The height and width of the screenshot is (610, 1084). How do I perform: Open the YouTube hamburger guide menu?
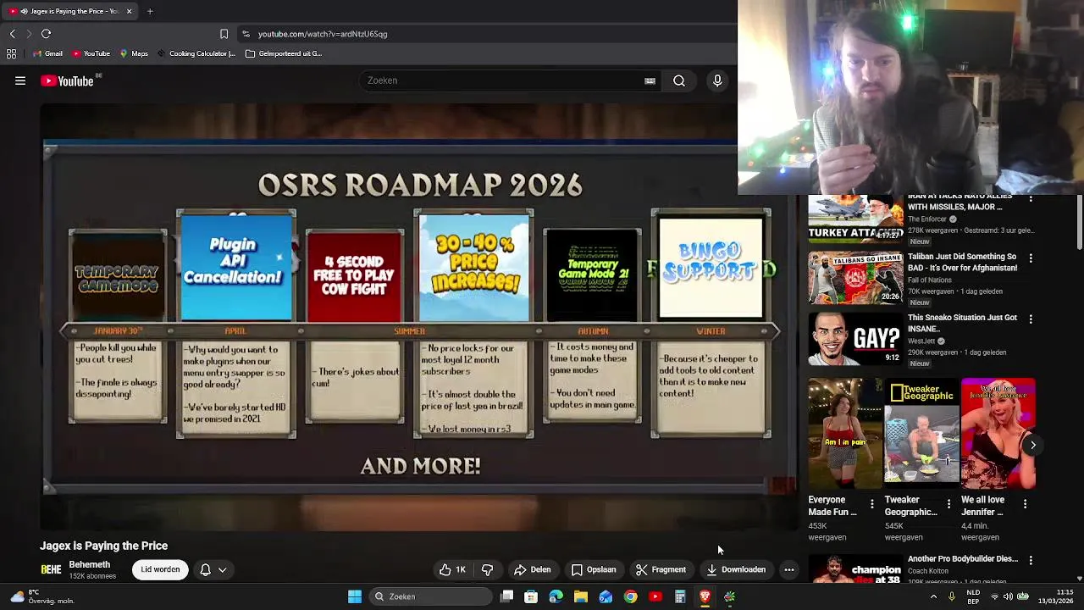click(x=20, y=80)
